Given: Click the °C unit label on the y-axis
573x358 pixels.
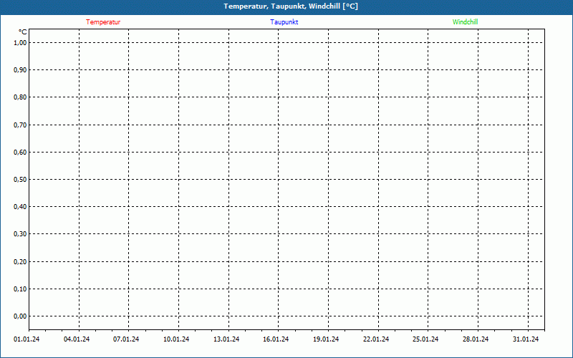Looking at the screenshot, I should point(23,32).
